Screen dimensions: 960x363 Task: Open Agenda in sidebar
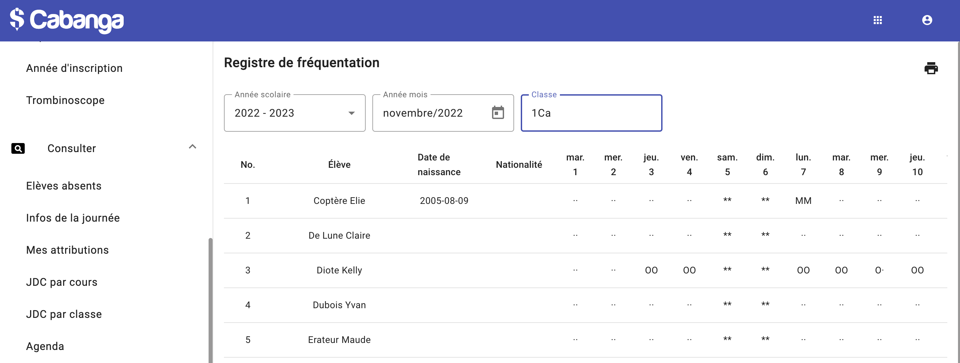tap(45, 346)
